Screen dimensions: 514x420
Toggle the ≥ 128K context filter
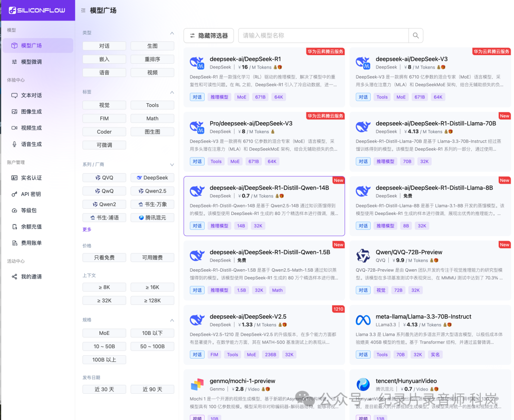coord(152,301)
